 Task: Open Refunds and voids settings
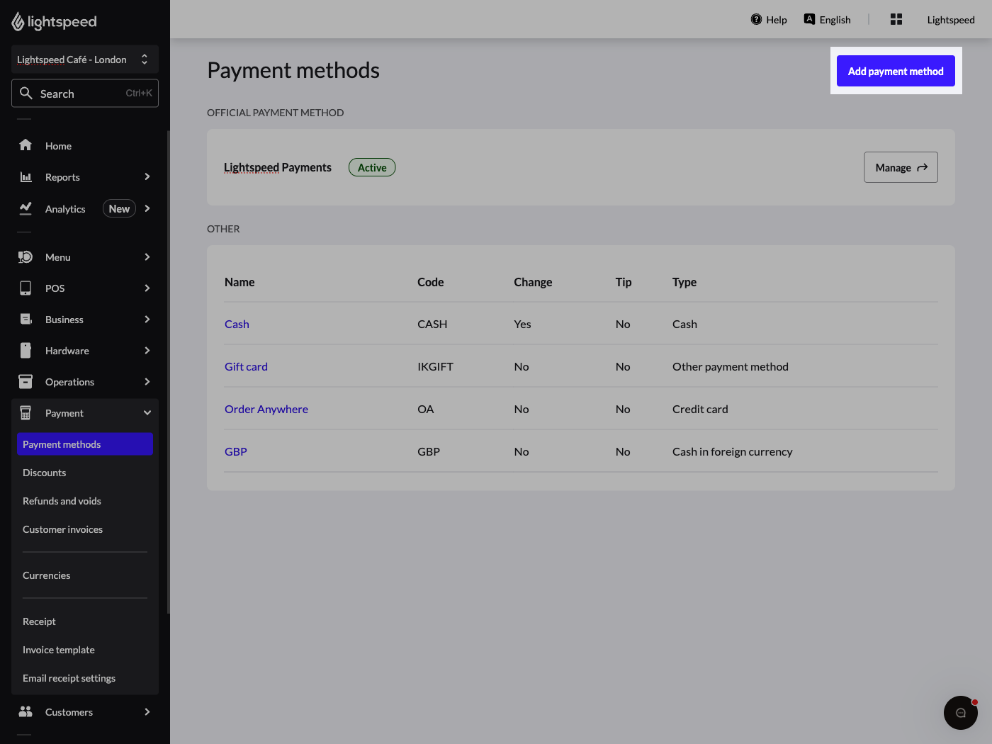coord(62,500)
